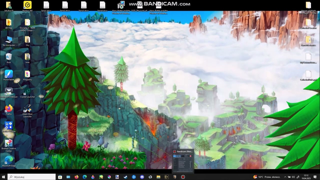
Task: Launch HuionTablet from the desktop
Action: click(9, 75)
